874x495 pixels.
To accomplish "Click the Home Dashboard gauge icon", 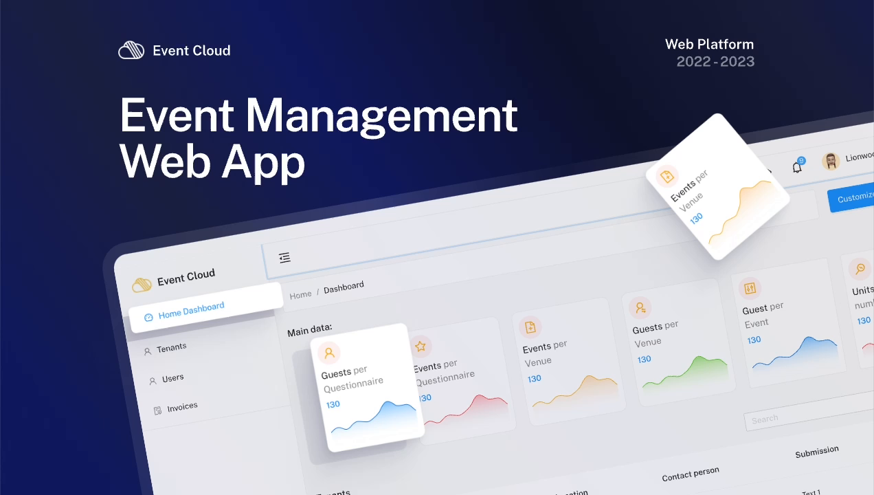I will coord(148,317).
